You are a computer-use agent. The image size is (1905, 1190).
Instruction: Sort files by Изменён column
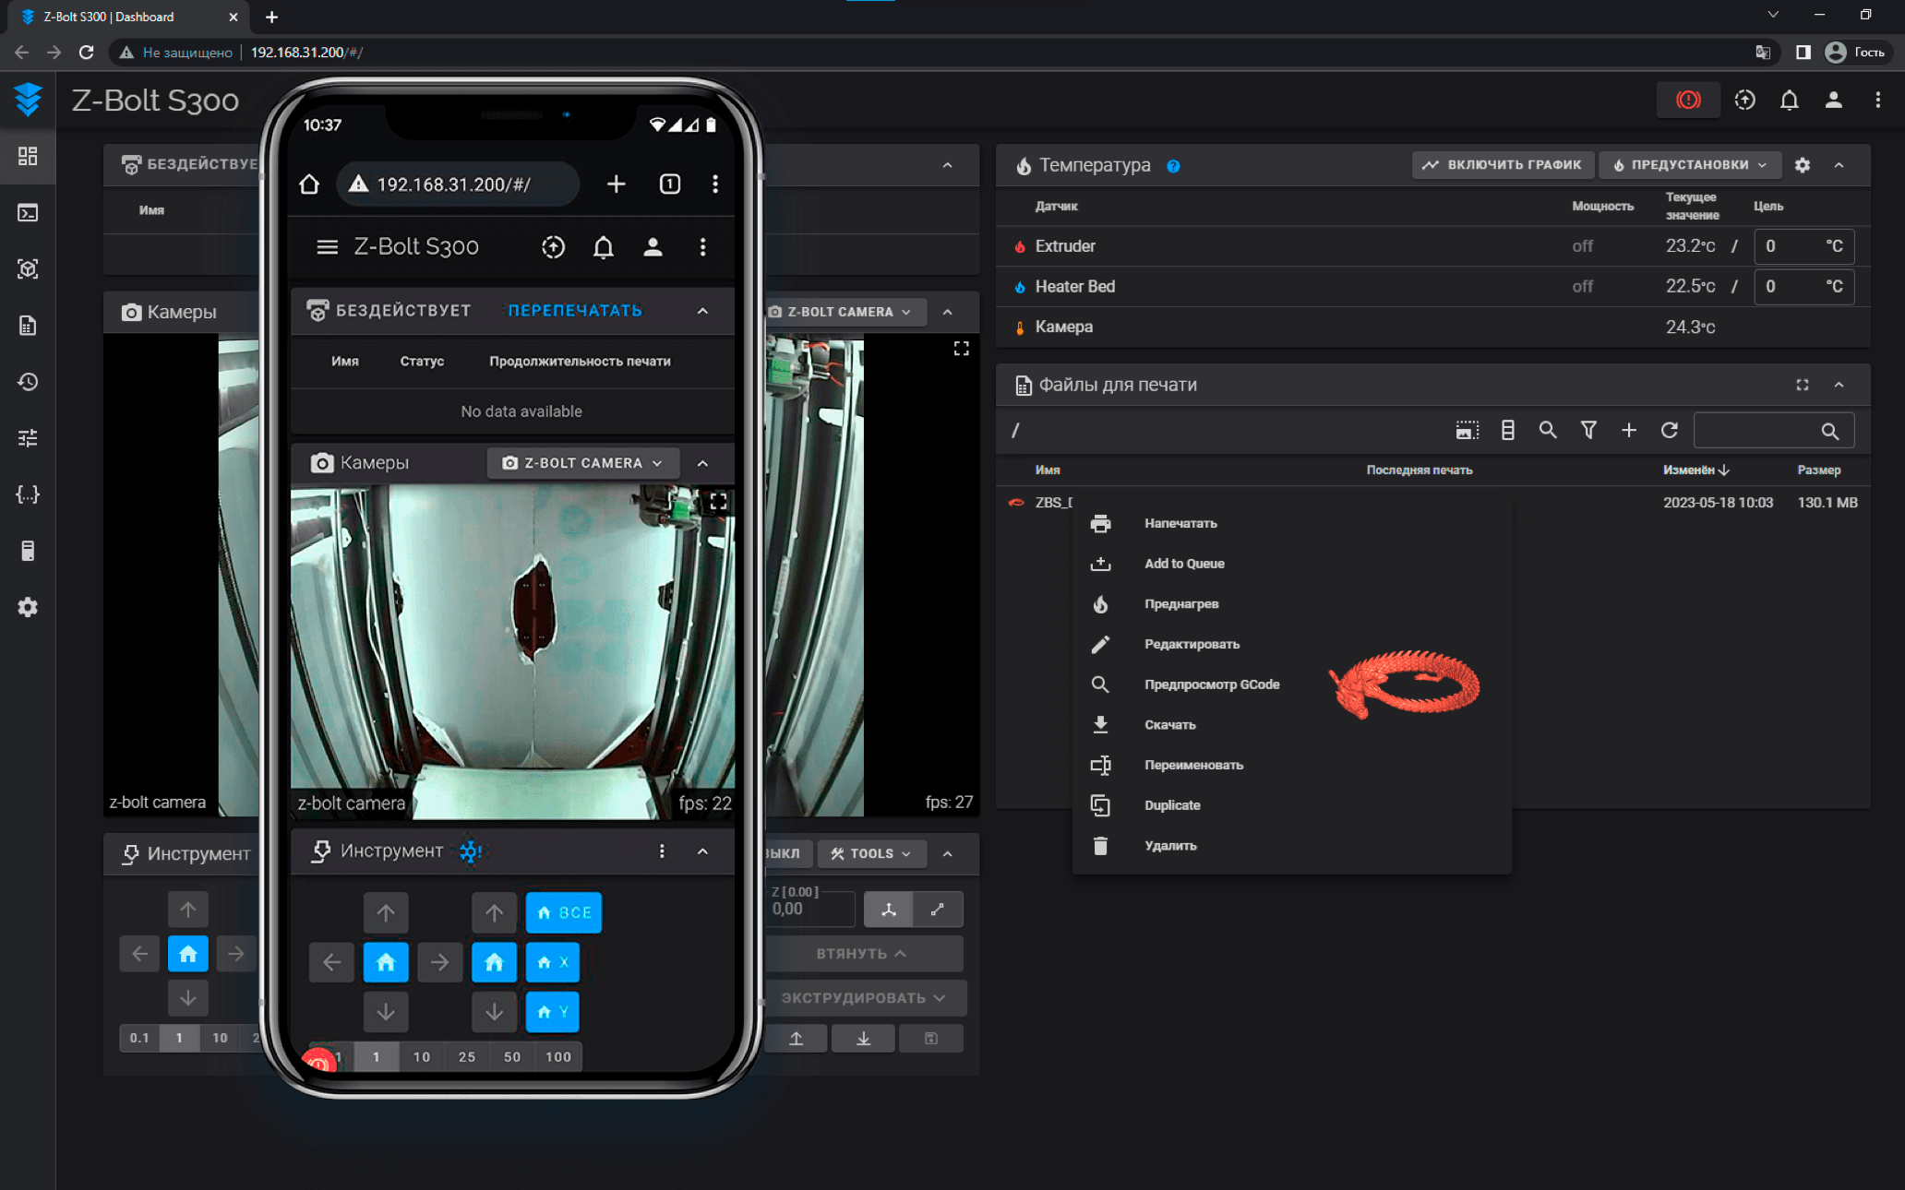click(1696, 470)
